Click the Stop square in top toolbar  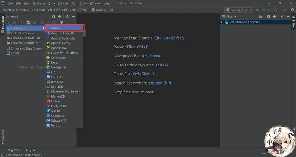pos(285,10)
